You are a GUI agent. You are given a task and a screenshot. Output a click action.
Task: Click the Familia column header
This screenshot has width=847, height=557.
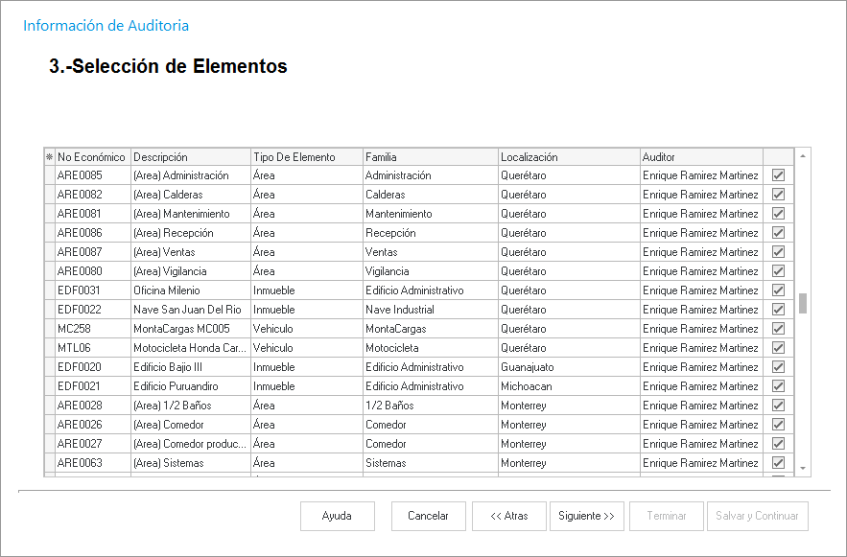[x=429, y=157]
